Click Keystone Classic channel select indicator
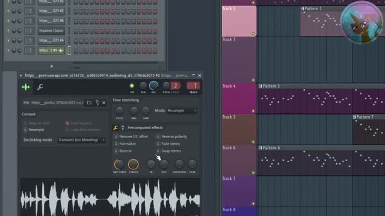 pyautogui.click(x=69, y=31)
